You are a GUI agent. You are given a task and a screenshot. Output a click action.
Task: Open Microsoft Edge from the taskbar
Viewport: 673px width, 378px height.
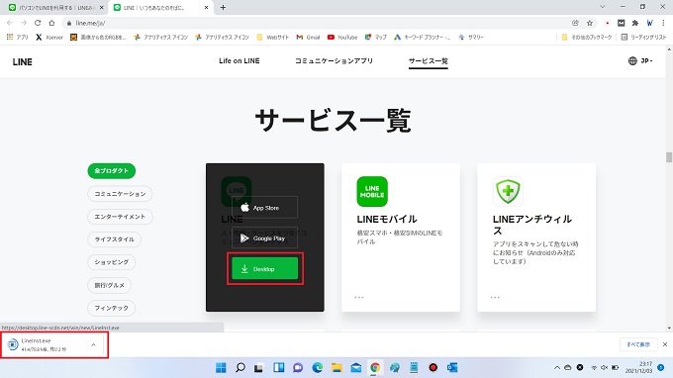[x=317, y=368]
